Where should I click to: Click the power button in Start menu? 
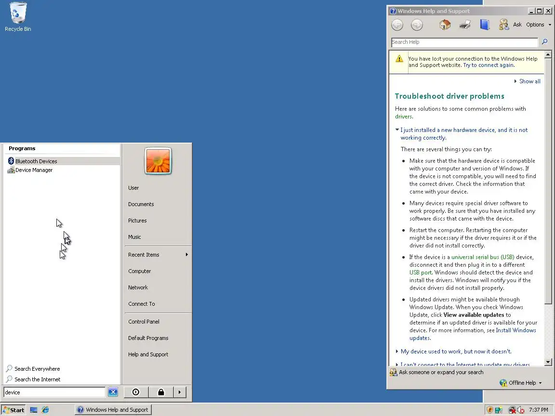point(135,392)
